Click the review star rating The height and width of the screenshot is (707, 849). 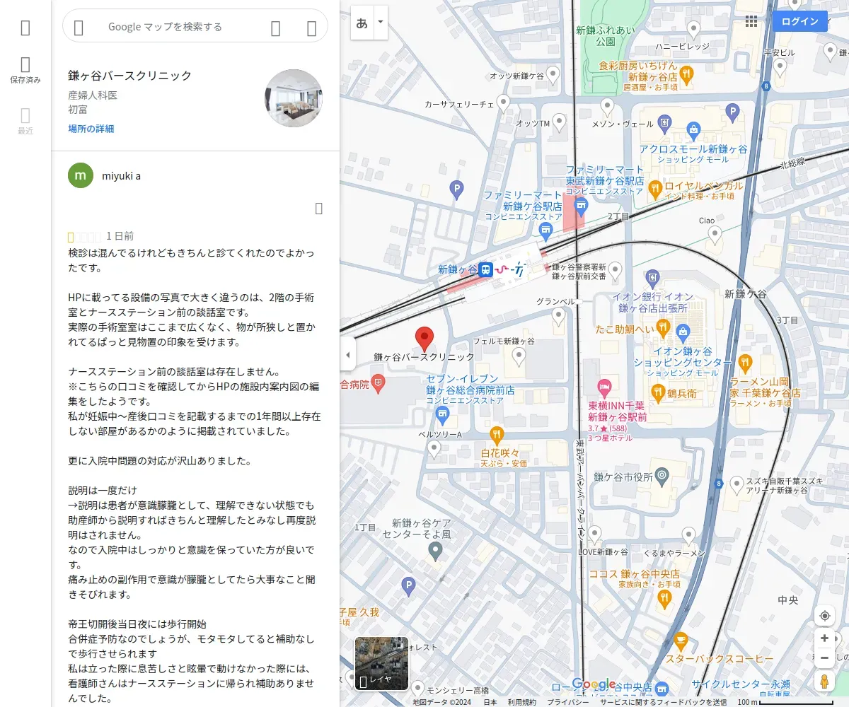(x=84, y=237)
